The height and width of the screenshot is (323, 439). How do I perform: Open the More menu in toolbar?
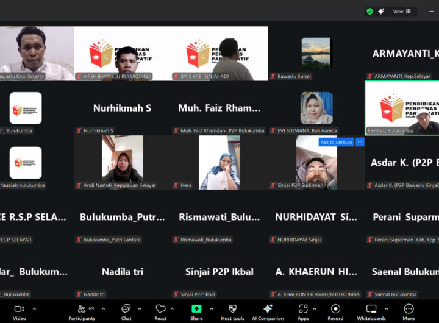(x=409, y=311)
